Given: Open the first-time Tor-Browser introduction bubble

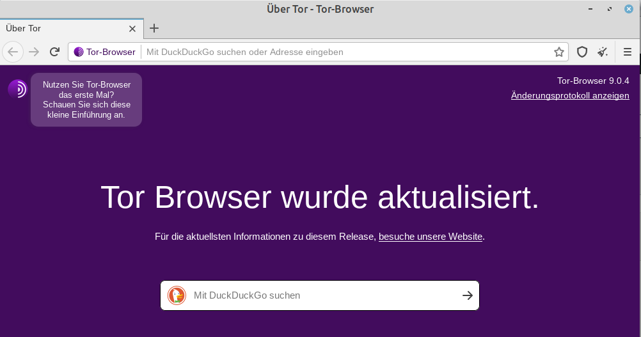Looking at the screenshot, I should coord(86,100).
